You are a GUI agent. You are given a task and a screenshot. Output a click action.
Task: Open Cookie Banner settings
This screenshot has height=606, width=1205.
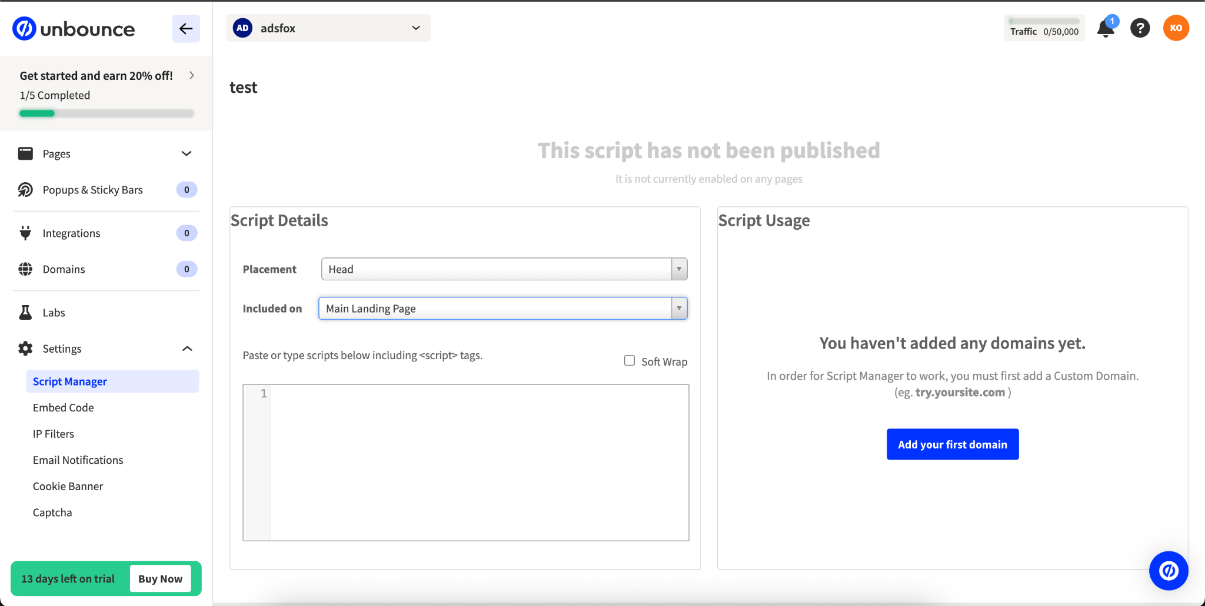[68, 486]
